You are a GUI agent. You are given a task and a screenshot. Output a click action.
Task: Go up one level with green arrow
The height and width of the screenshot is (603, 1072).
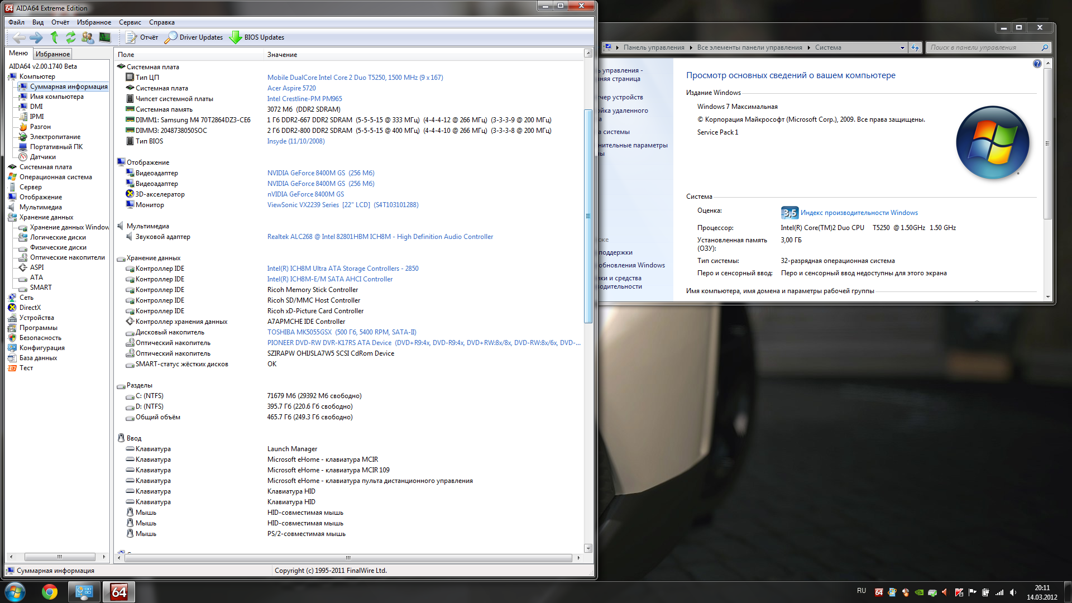pos(54,37)
